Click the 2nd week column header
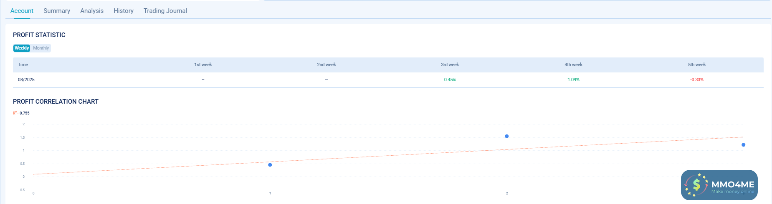The height and width of the screenshot is (204, 772). (x=327, y=65)
